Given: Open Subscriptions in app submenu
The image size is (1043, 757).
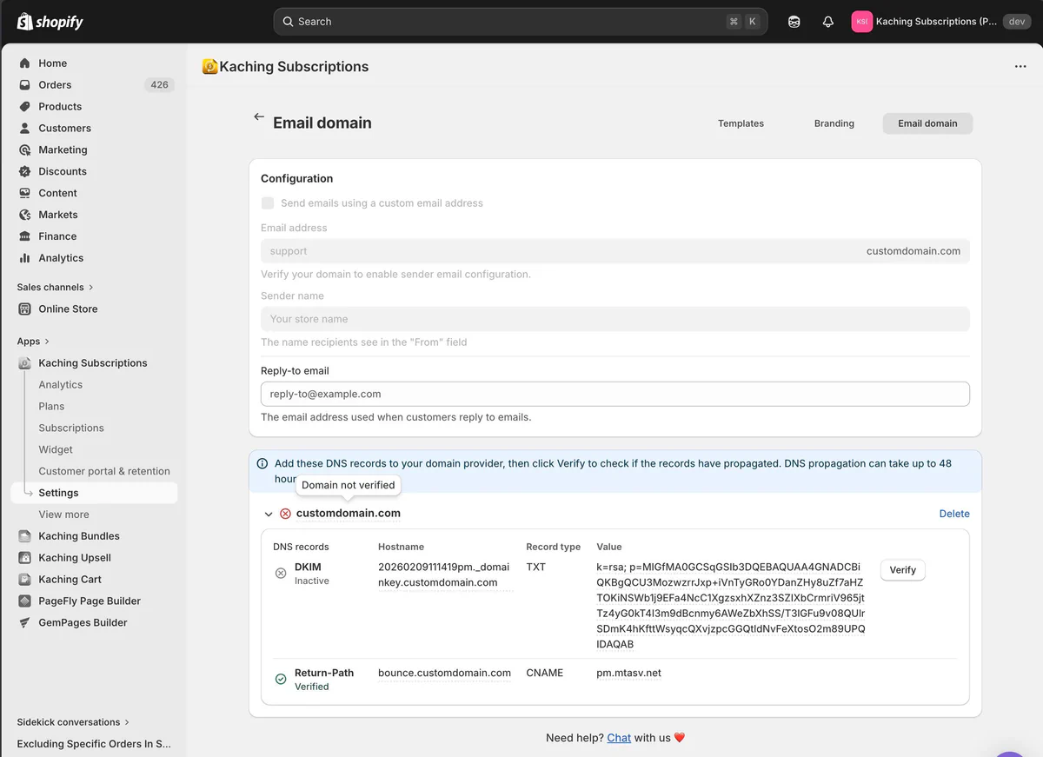Looking at the screenshot, I should click(x=71, y=428).
